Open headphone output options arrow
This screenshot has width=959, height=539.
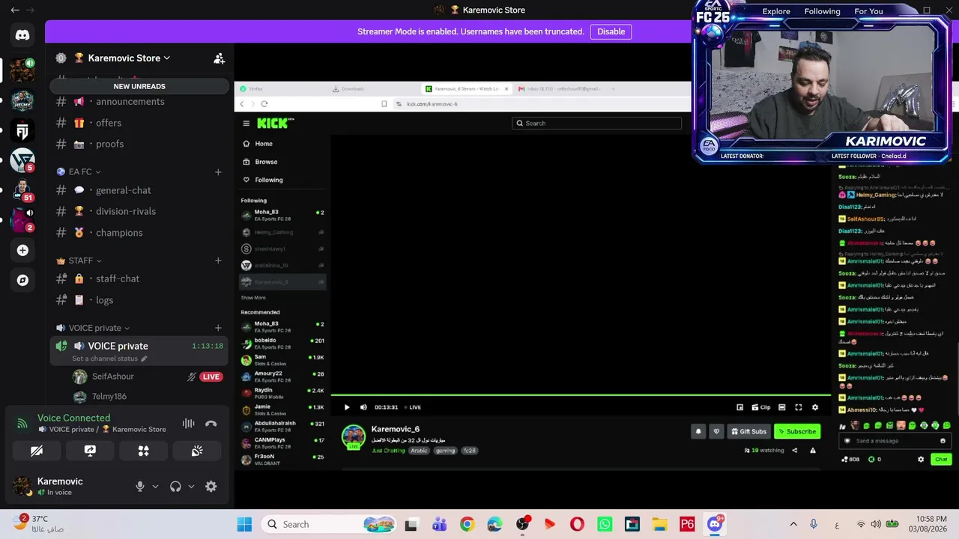(191, 487)
